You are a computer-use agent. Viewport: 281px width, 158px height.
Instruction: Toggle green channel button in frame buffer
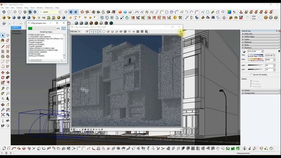click(x=96, y=32)
